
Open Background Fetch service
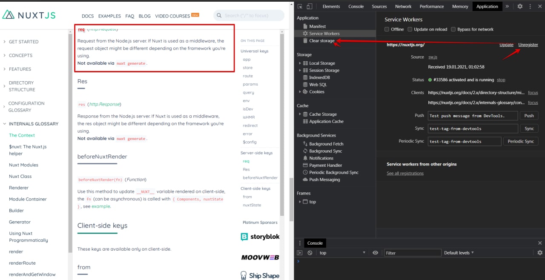326,144
